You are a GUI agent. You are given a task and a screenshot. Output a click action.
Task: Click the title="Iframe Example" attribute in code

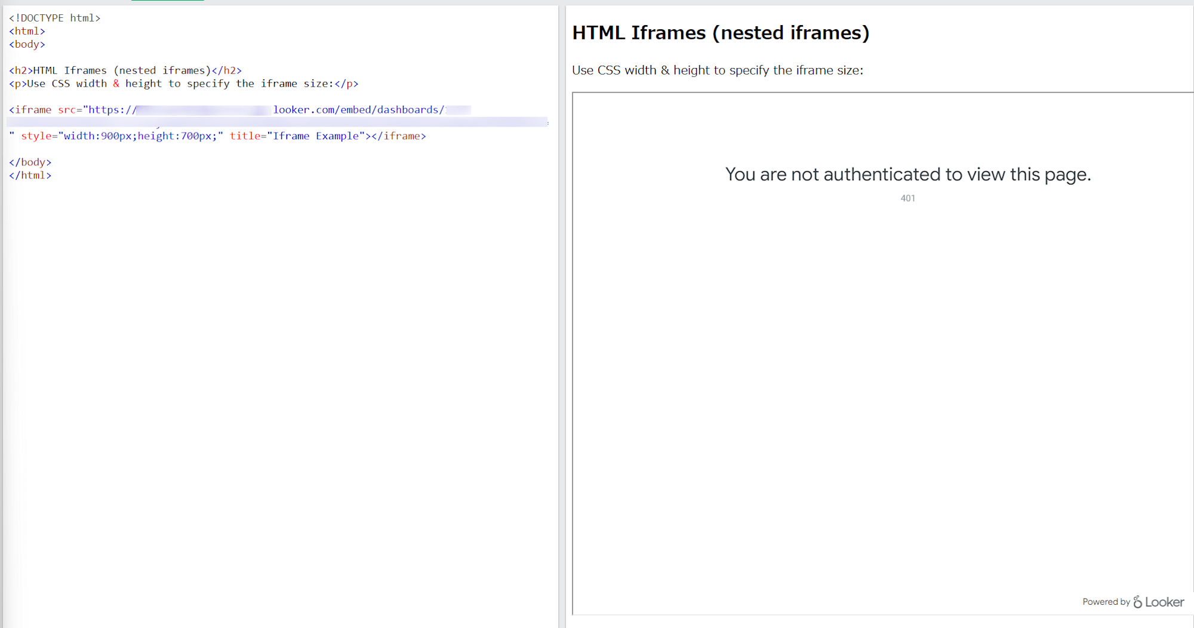click(x=297, y=136)
